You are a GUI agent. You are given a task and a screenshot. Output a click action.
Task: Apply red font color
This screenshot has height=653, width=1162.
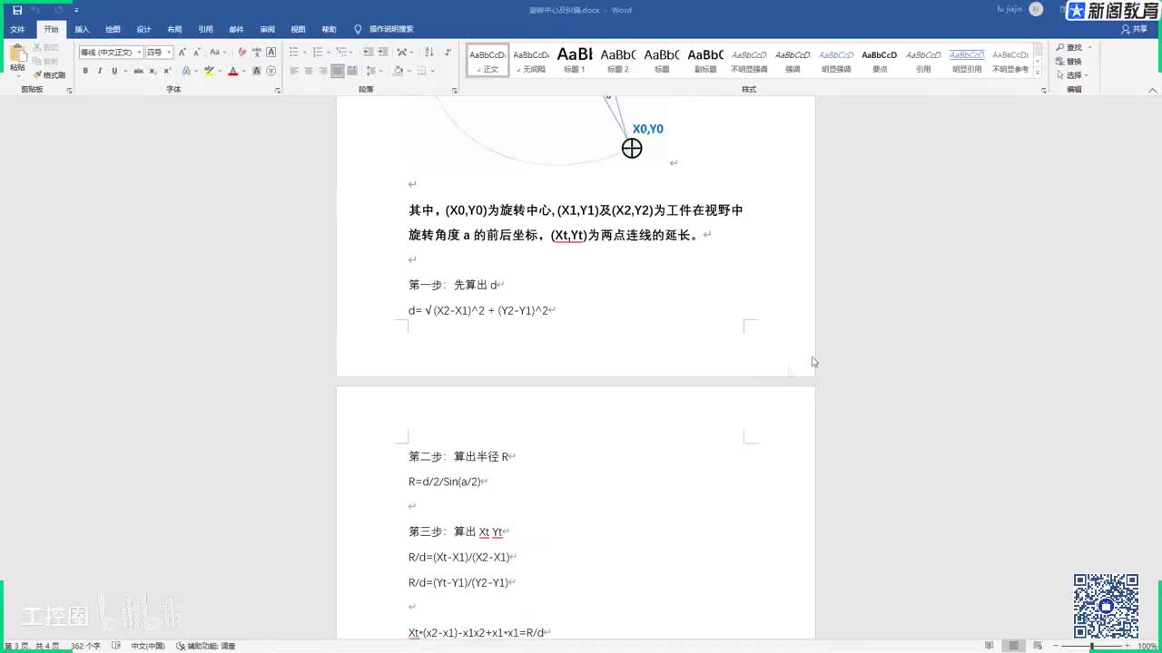click(x=232, y=71)
